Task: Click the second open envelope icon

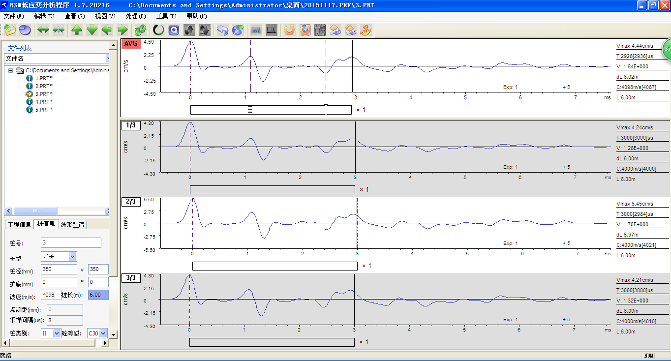Action: 350,30
